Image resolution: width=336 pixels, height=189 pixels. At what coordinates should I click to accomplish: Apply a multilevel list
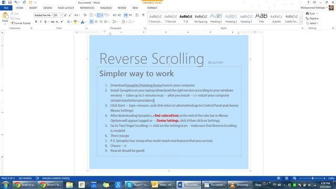tap(106, 15)
